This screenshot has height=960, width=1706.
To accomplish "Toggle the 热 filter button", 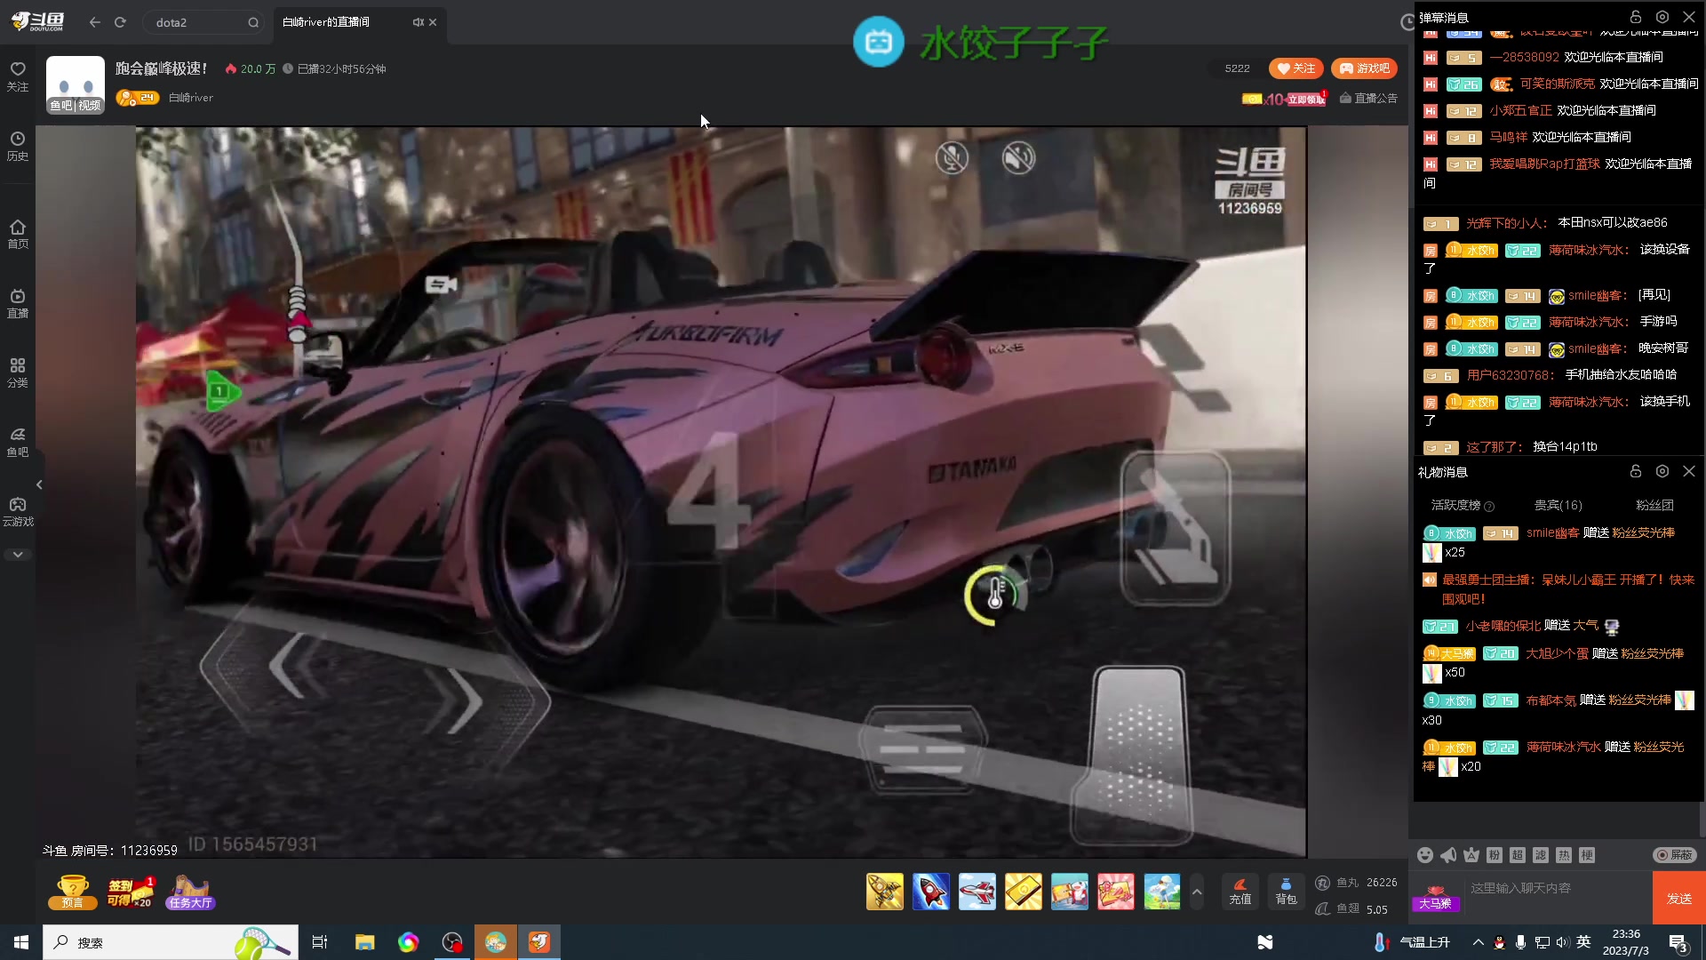I will [x=1564, y=855].
